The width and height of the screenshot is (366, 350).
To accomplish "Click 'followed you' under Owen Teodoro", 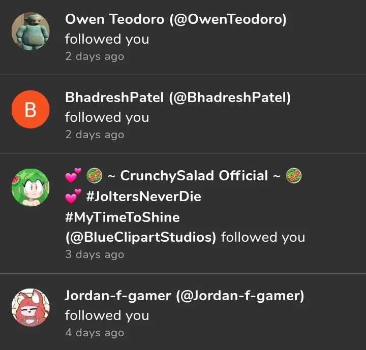I will click(107, 39).
